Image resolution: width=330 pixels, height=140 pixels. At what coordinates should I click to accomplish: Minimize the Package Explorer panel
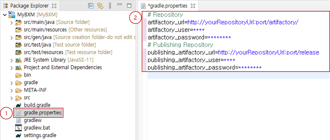(120, 5)
